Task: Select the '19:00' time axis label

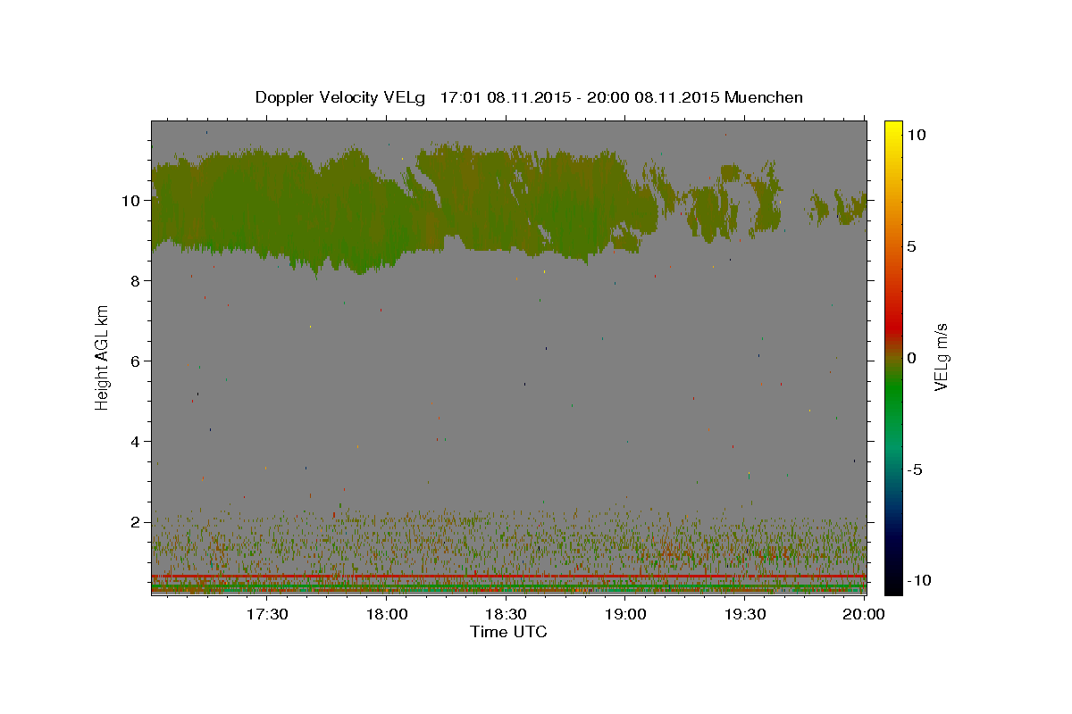Action: [625, 614]
